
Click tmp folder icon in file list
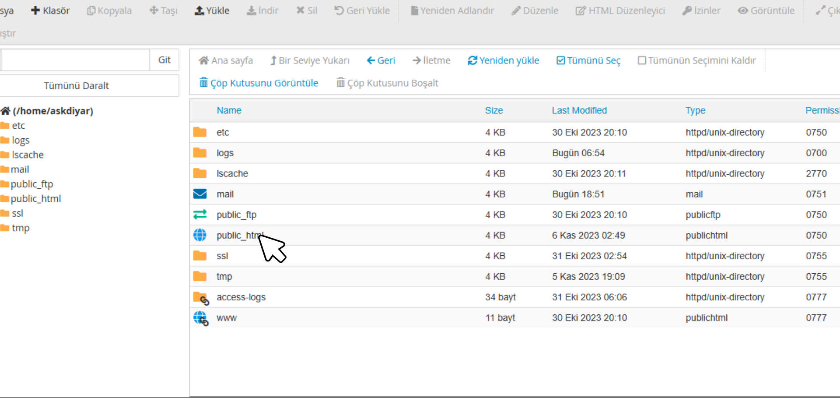(x=200, y=276)
